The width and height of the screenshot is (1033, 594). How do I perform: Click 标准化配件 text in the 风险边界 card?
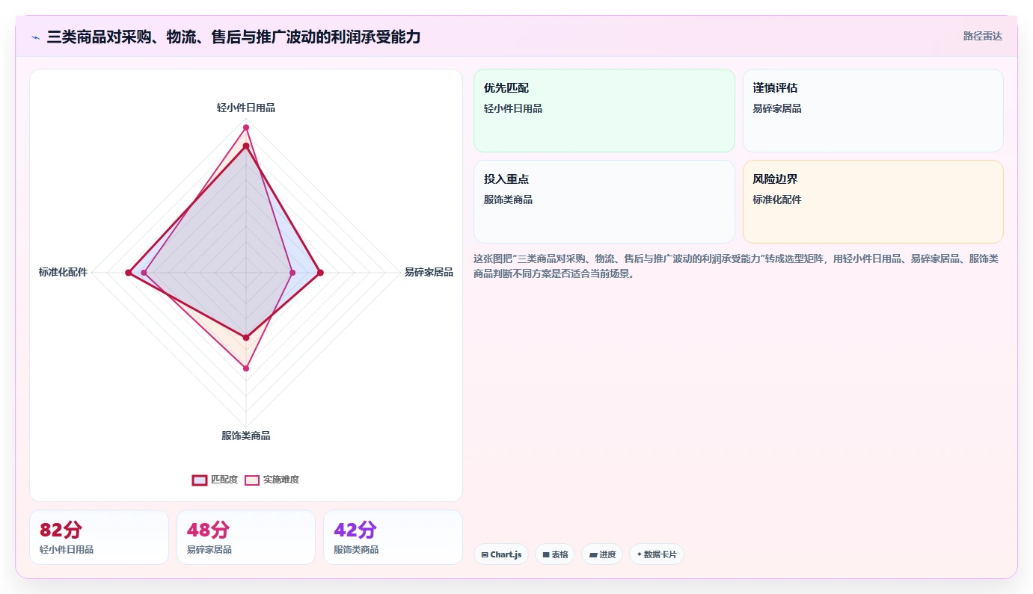click(777, 199)
